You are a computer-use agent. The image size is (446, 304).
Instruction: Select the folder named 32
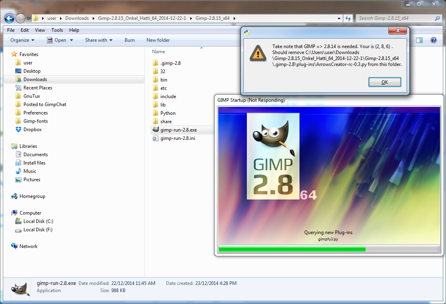(163, 71)
